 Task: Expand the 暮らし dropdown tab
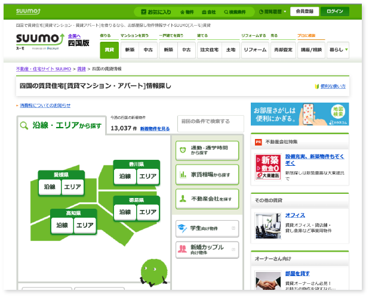pos(338,50)
